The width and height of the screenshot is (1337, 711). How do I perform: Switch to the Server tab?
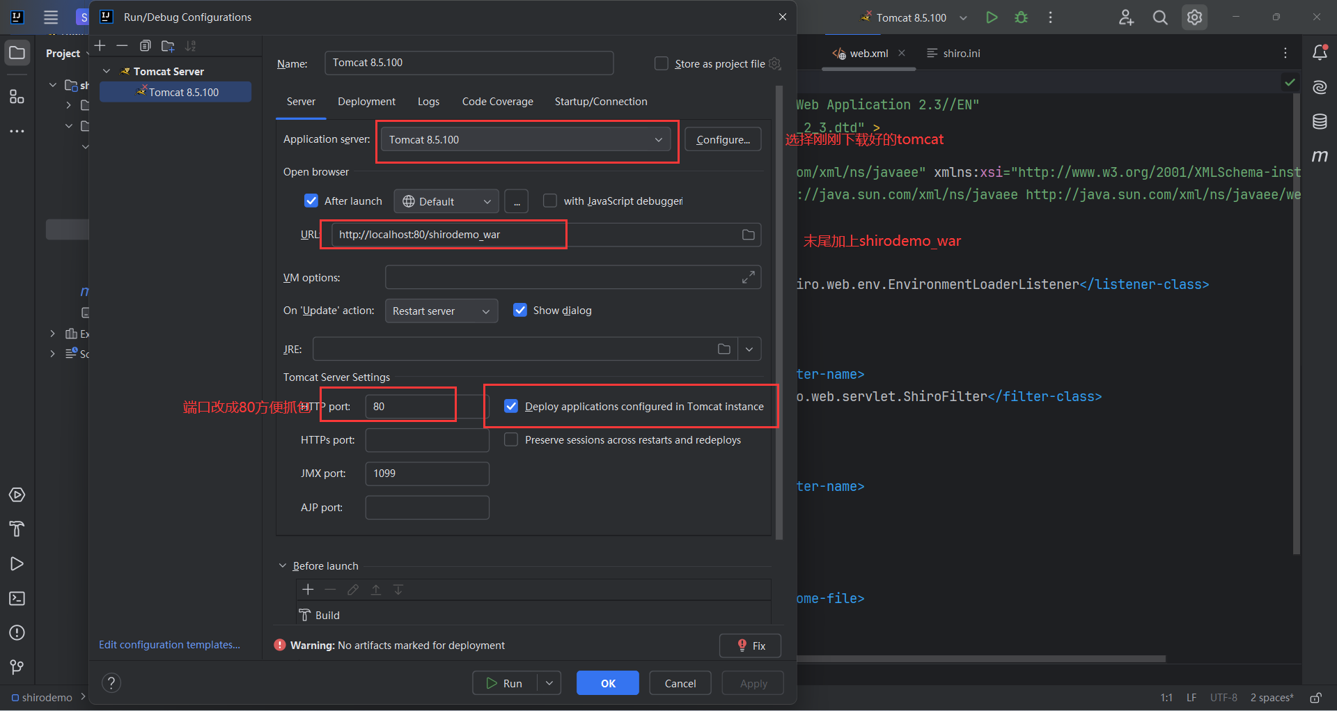(x=301, y=102)
